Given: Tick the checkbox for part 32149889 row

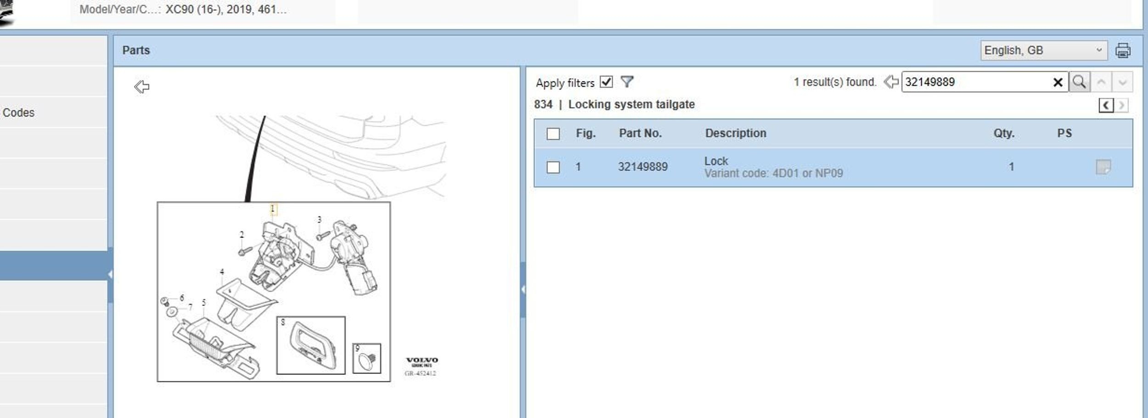Looking at the screenshot, I should click(x=553, y=167).
